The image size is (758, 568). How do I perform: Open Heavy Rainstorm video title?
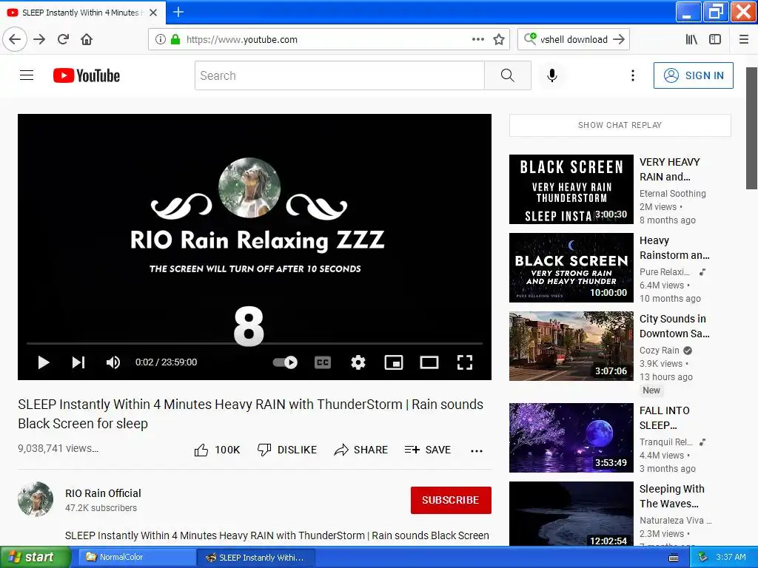(x=674, y=248)
